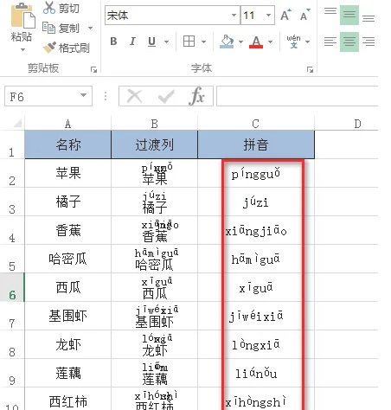This screenshot has width=391, height=410.
Task: Click the borders grid icon
Action: 189,42
